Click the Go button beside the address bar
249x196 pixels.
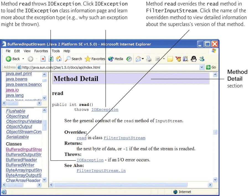[x=211, y=67]
